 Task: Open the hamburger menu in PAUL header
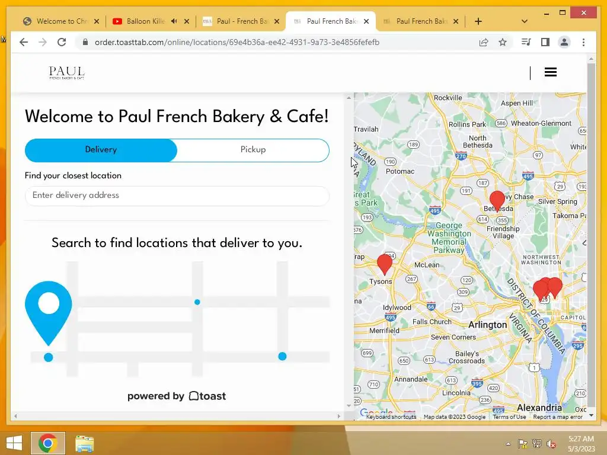[551, 72]
